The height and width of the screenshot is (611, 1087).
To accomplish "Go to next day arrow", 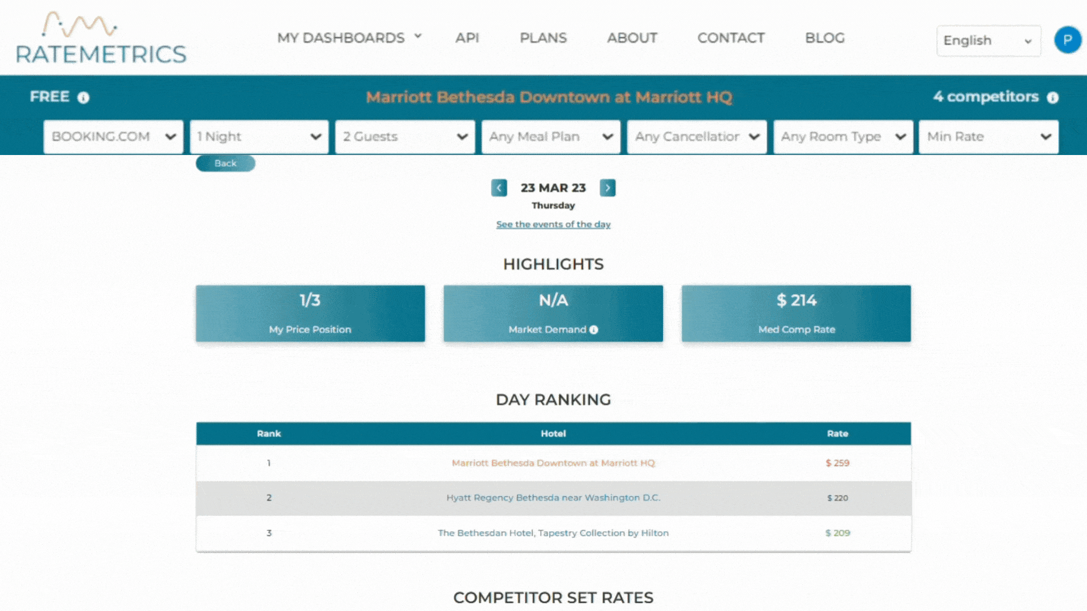I will pos(607,188).
